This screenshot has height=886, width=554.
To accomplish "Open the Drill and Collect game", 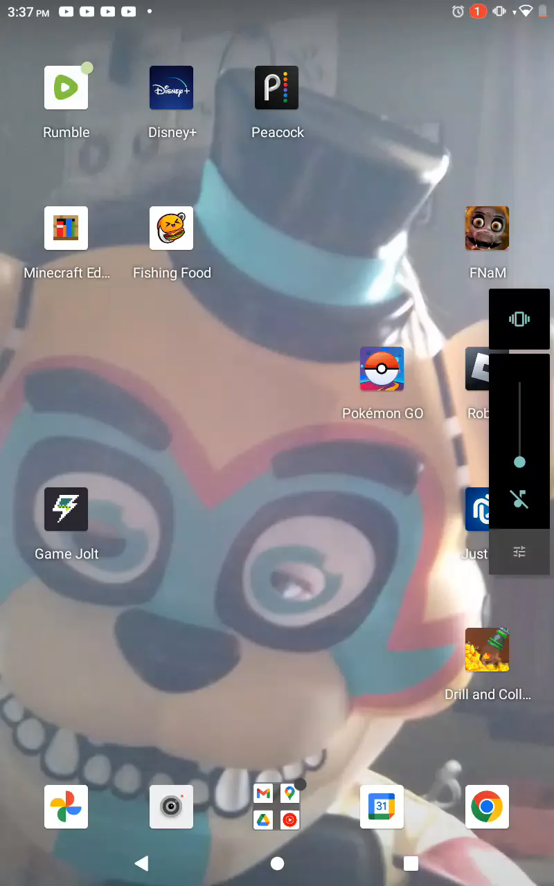I will pos(488,650).
